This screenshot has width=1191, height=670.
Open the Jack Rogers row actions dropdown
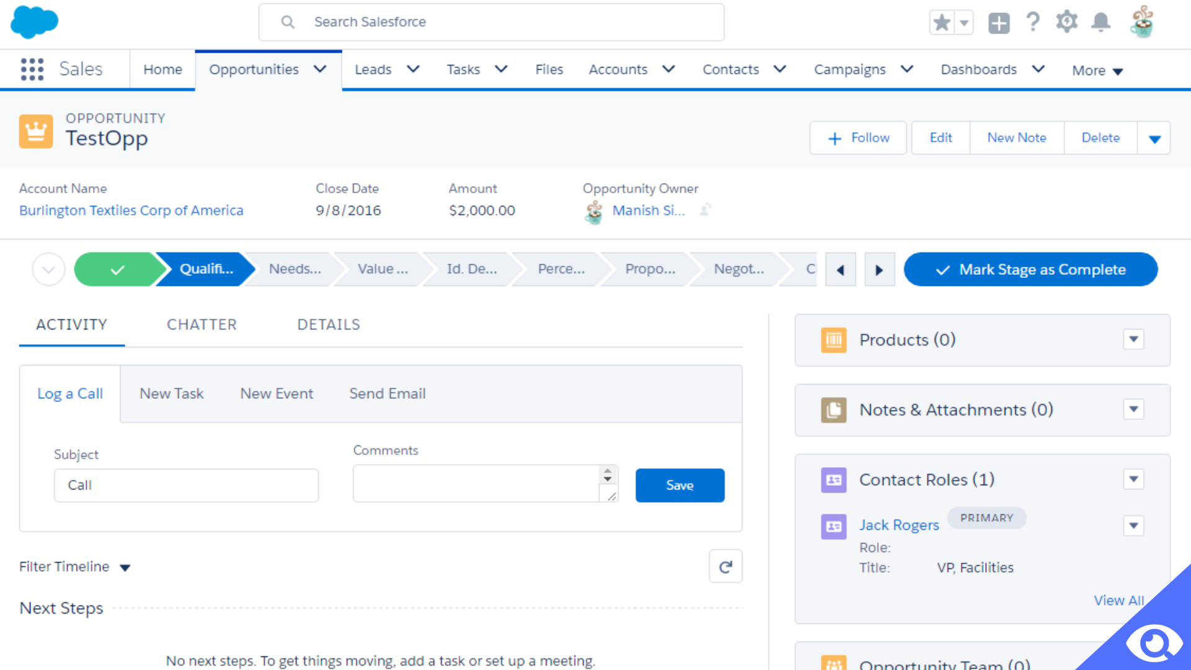(x=1134, y=526)
